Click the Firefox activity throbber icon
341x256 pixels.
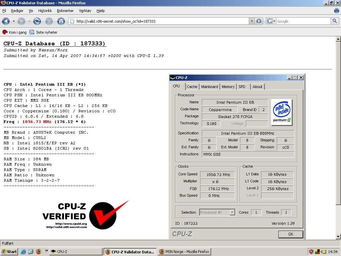[336, 10]
